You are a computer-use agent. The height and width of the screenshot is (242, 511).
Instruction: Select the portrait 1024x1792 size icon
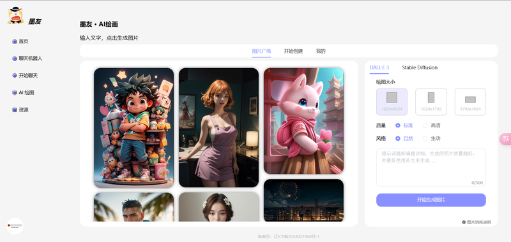[x=431, y=97]
